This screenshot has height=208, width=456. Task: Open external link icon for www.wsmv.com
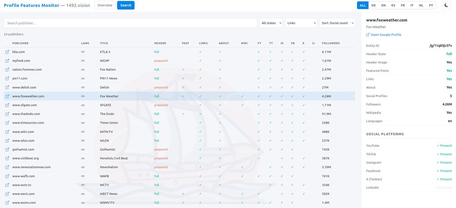7,203
